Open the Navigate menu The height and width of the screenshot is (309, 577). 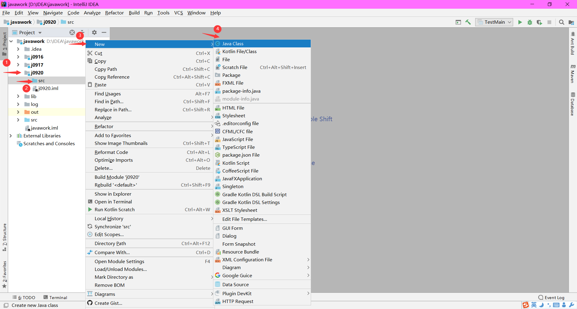tap(53, 13)
